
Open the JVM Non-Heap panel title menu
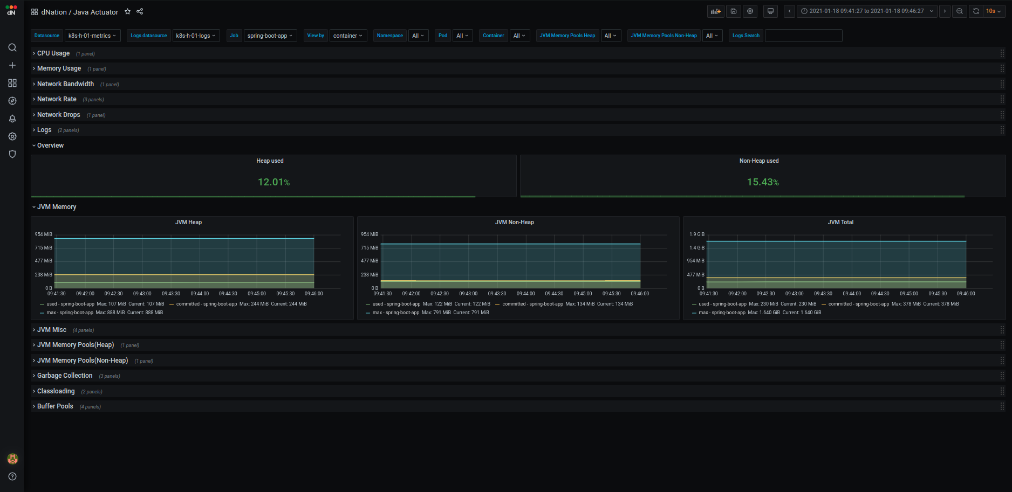(x=514, y=222)
